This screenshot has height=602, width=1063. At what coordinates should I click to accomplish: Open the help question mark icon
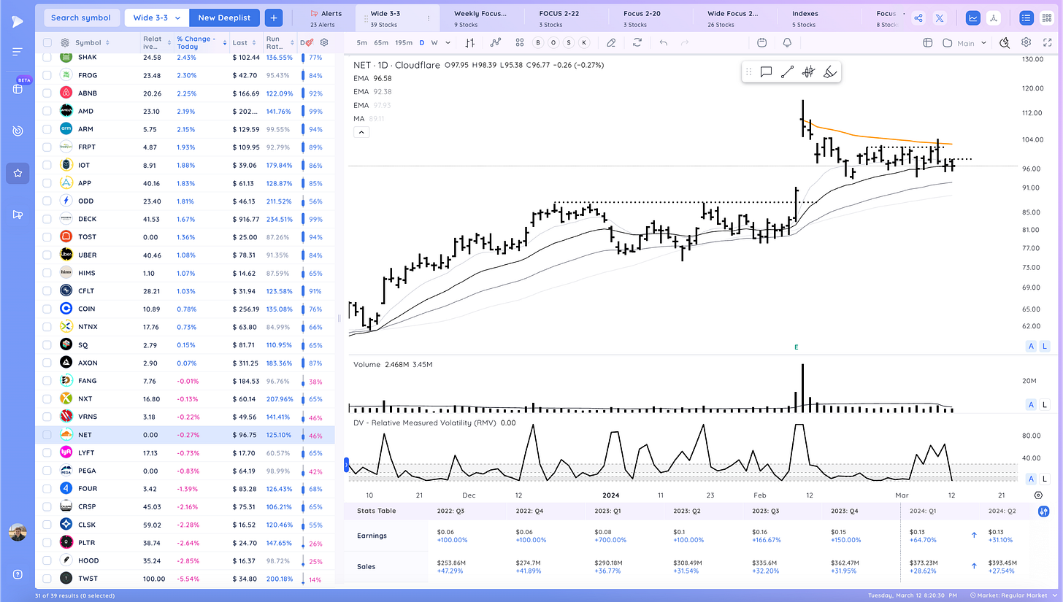pos(18,574)
